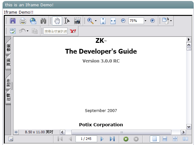This screenshot has height=145, width=195.
Task: Click the zoom out minus button
Action: 123,21
